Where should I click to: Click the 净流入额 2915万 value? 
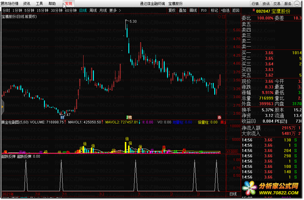click(289, 128)
